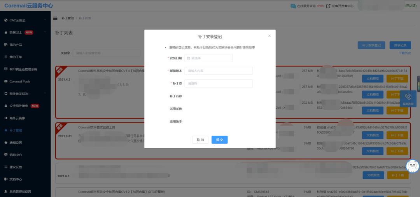This screenshot has height=197, width=420.
Task: Click the cat mascot assistant avatar
Action: click(x=412, y=166)
